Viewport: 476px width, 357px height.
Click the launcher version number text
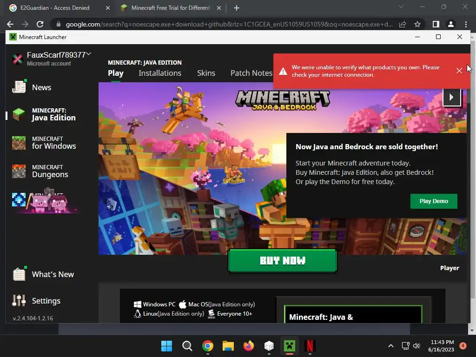(33, 318)
